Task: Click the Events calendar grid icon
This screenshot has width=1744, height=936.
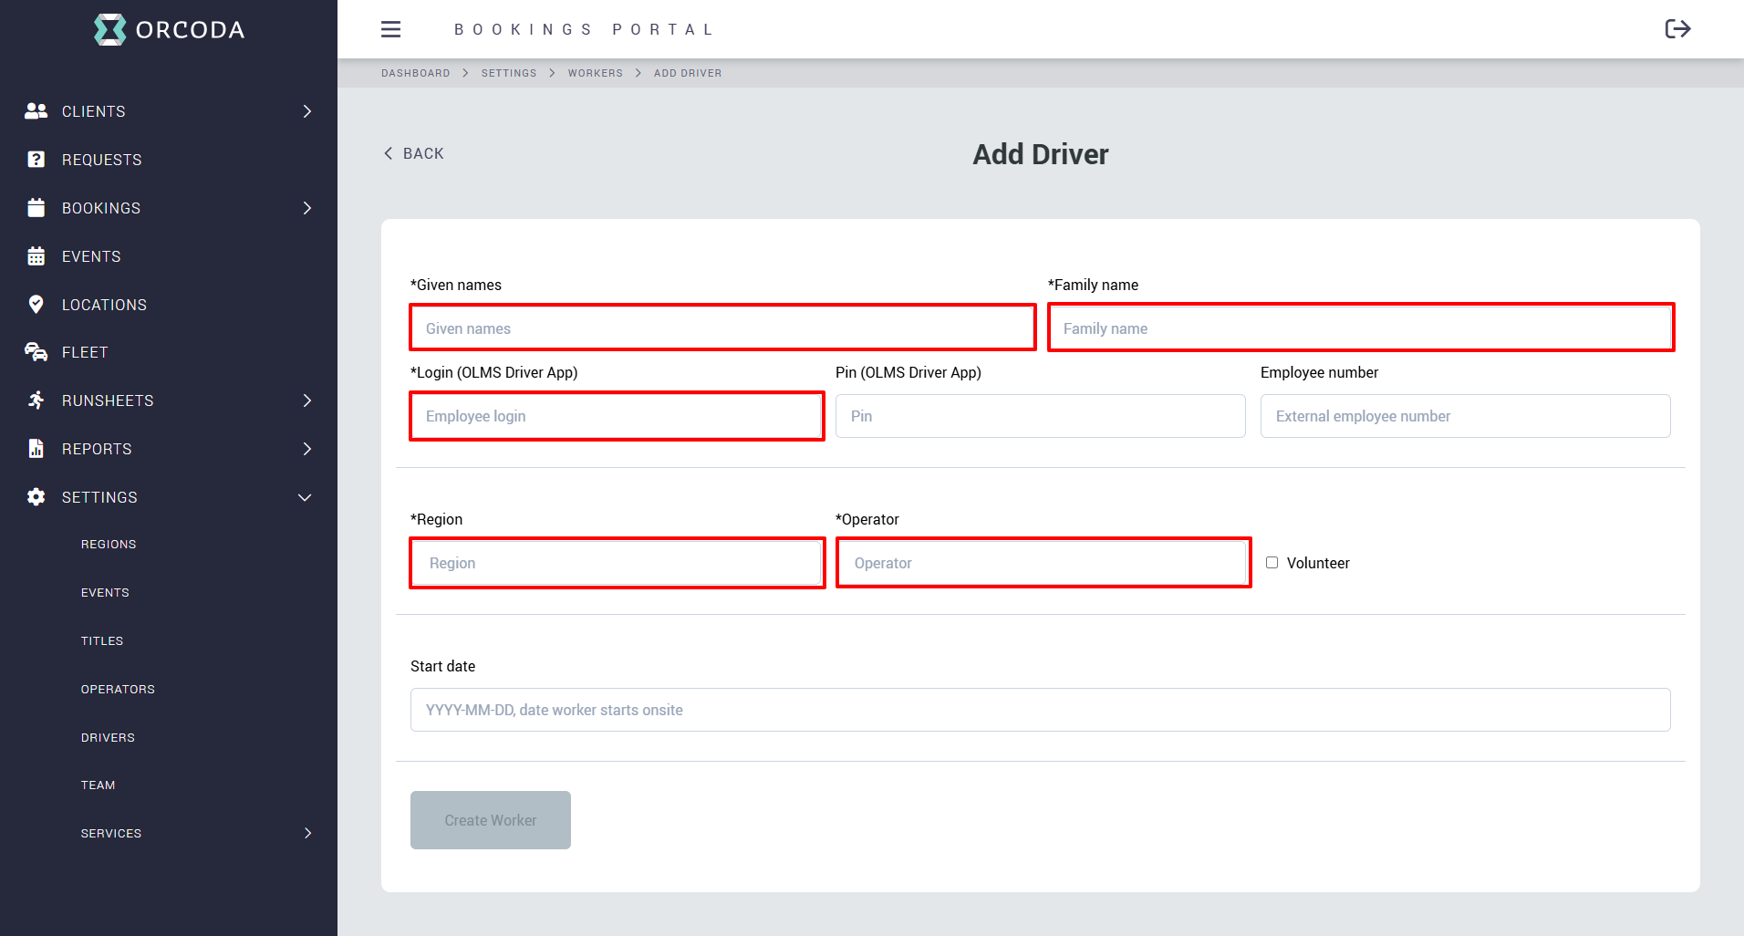Action: click(x=36, y=256)
